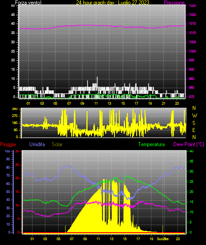Click hour 11 tick on wind chart axis
Viewport: 206px width, 245px height.
[x=96, y=103]
